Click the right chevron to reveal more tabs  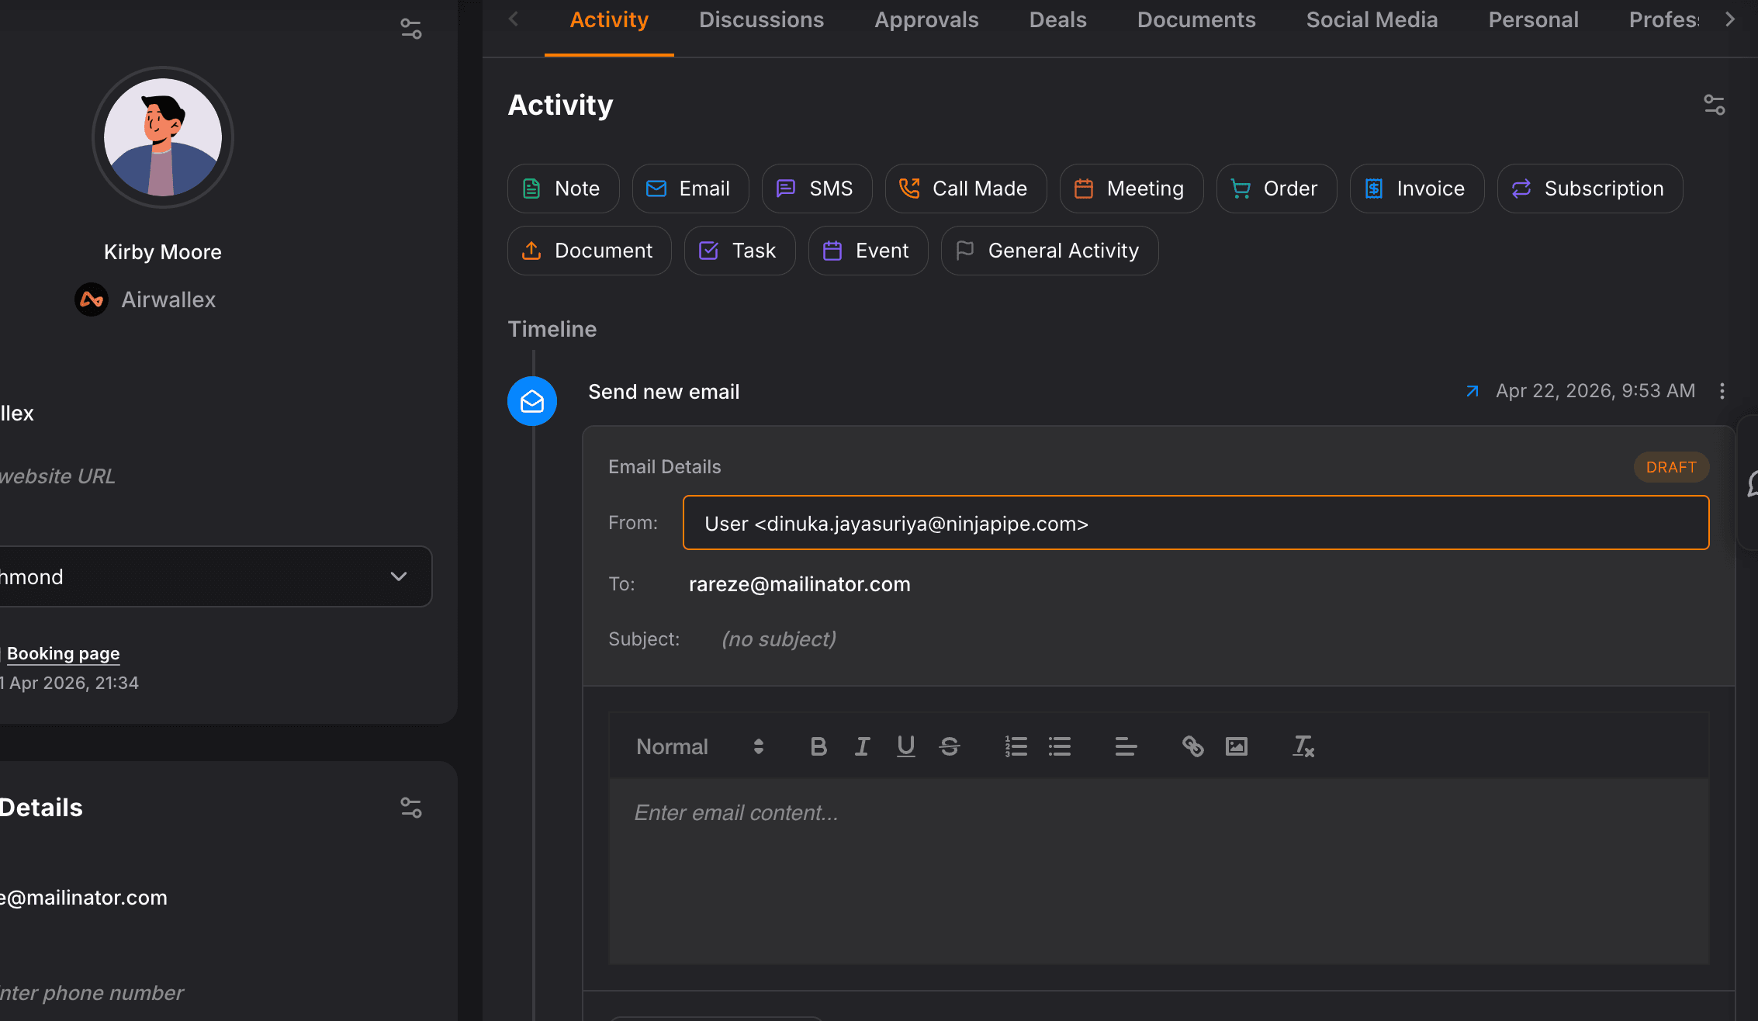pos(1730,19)
